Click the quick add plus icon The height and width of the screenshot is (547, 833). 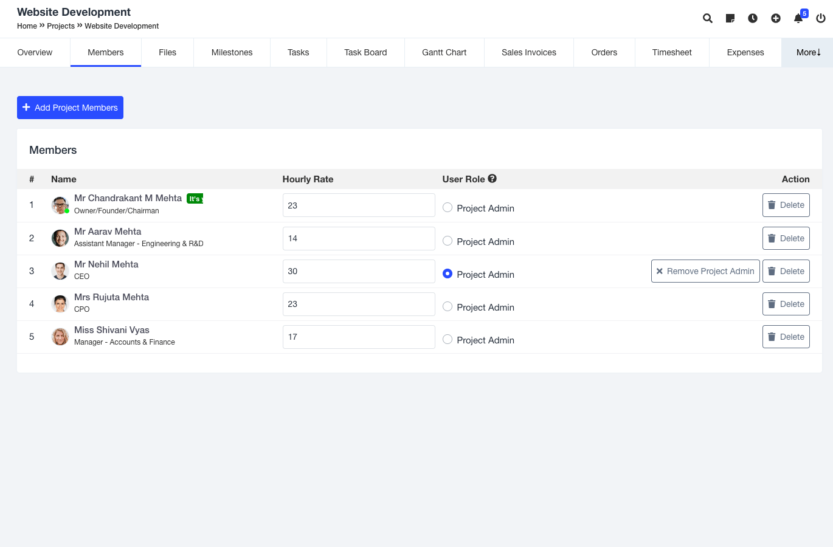tap(775, 18)
